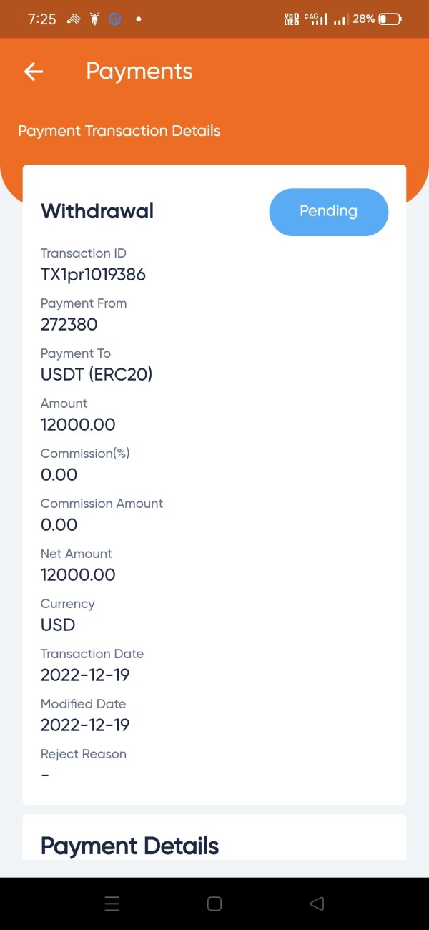The height and width of the screenshot is (930, 429).
Task: Tap the round blue notification icon
Action: [115, 19]
